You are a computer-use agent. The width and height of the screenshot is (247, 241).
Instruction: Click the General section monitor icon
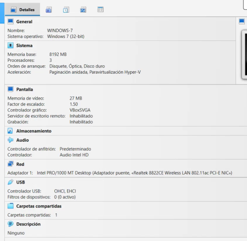(x=11, y=21)
